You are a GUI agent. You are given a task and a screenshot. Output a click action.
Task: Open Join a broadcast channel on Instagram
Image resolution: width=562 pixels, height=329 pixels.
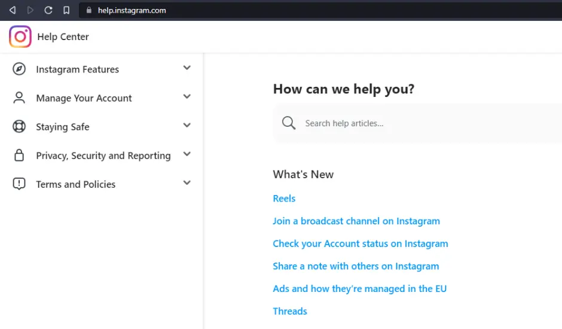click(x=356, y=221)
